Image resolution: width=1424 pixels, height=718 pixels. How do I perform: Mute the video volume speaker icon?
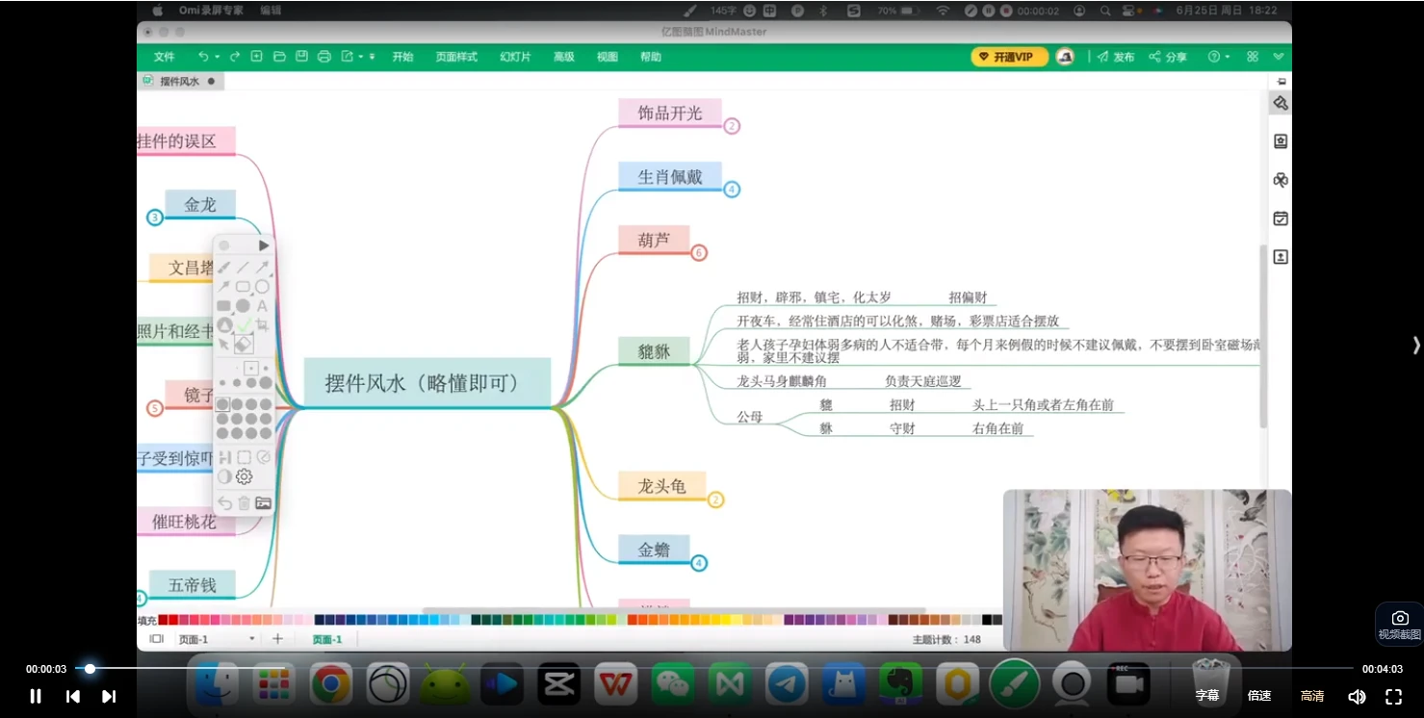[x=1357, y=696]
